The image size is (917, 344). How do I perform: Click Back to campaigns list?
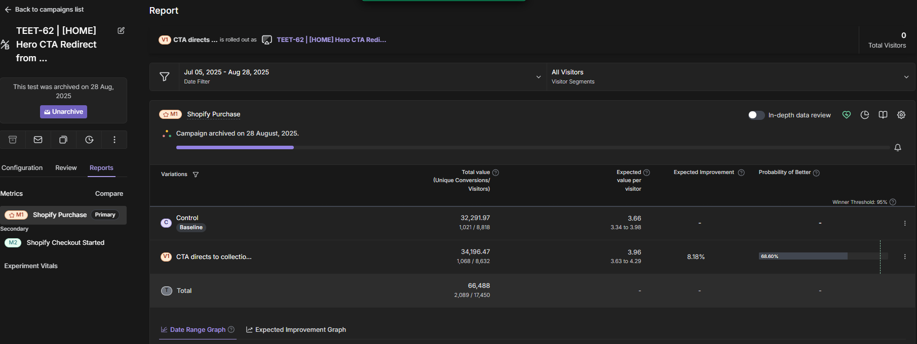(x=49, y=10)
